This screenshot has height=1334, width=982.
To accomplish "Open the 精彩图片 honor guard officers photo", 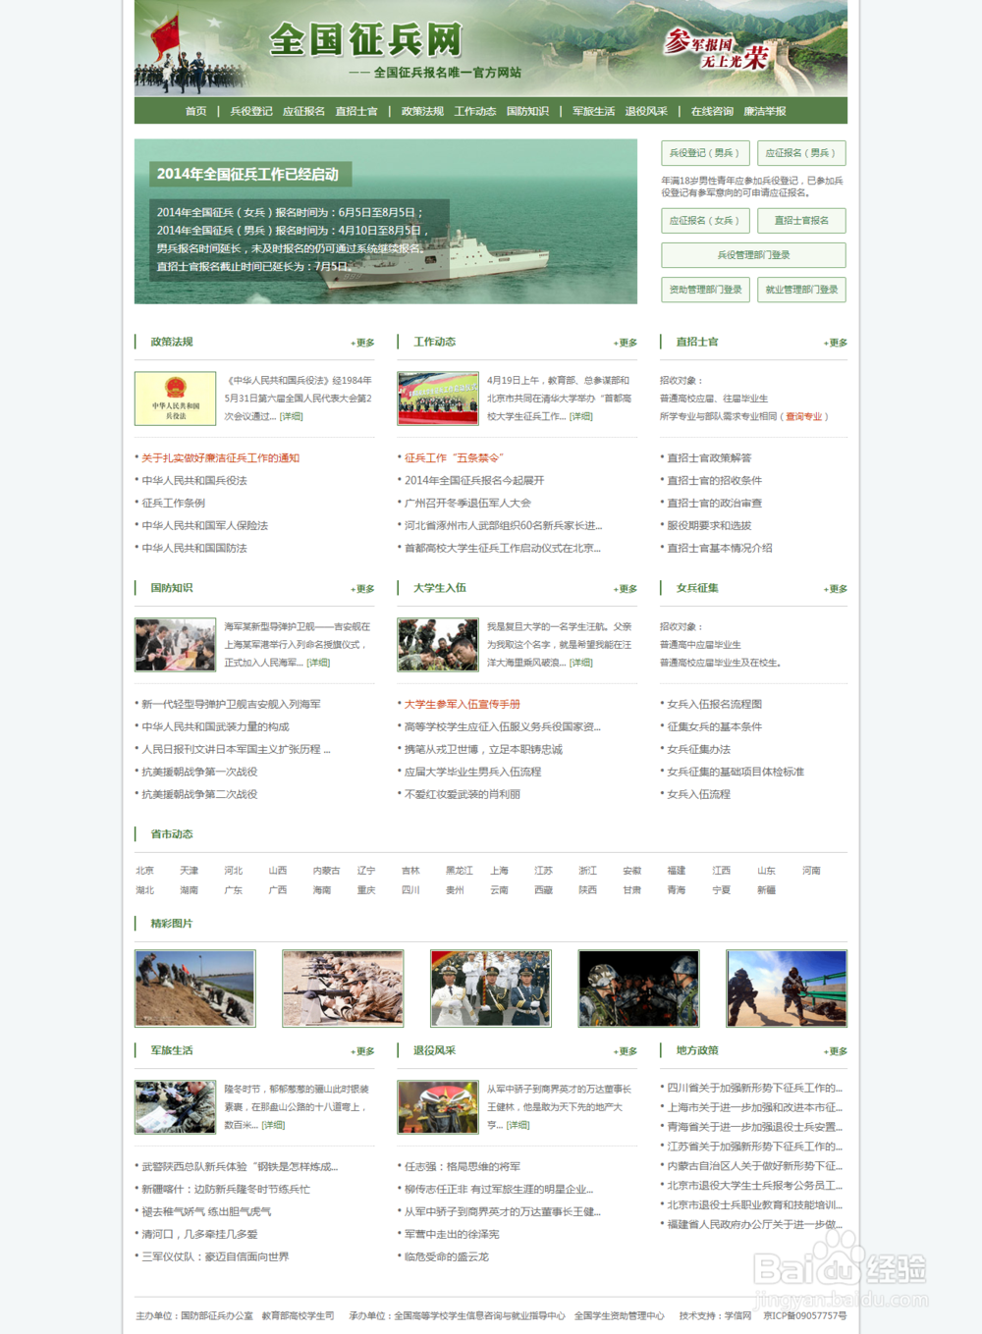I will (491, 988).
